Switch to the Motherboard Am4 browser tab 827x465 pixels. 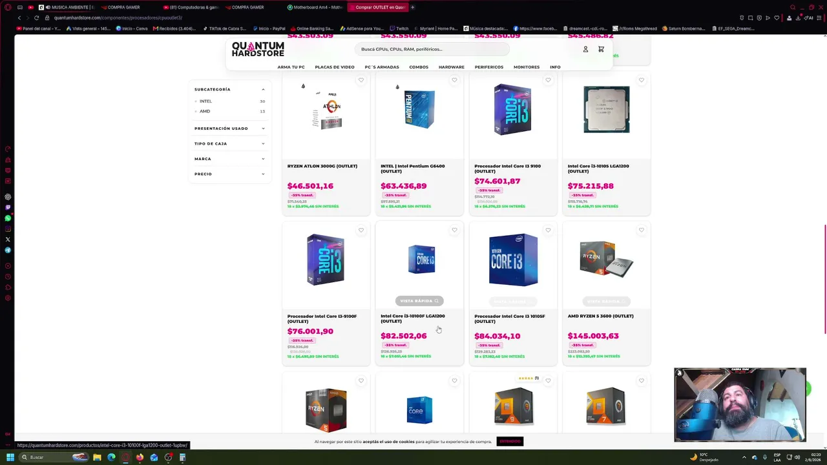(x=315, y=7)
